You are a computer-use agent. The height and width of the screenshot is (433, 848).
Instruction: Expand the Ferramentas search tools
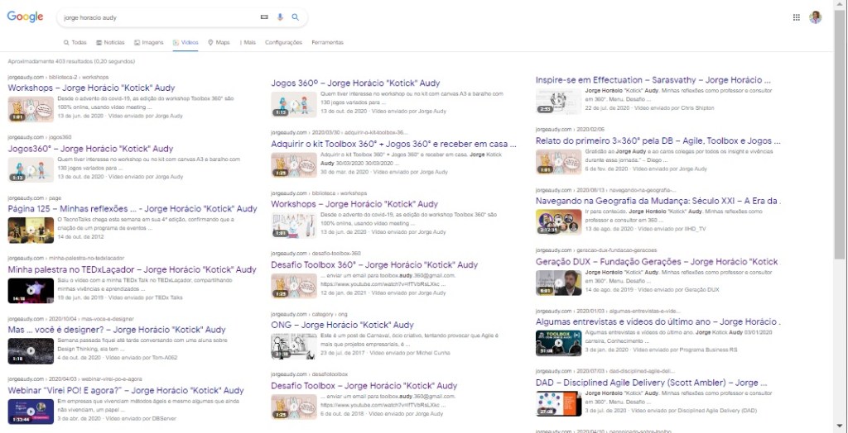327,42
